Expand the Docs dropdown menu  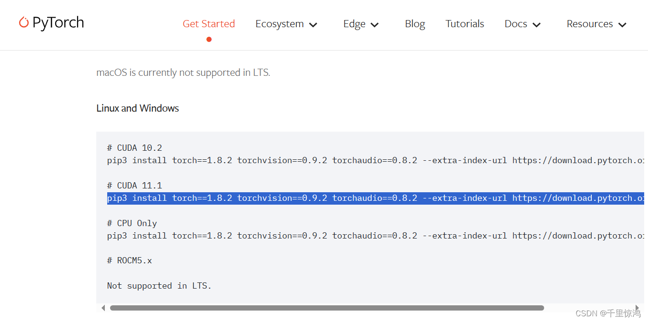522,23
